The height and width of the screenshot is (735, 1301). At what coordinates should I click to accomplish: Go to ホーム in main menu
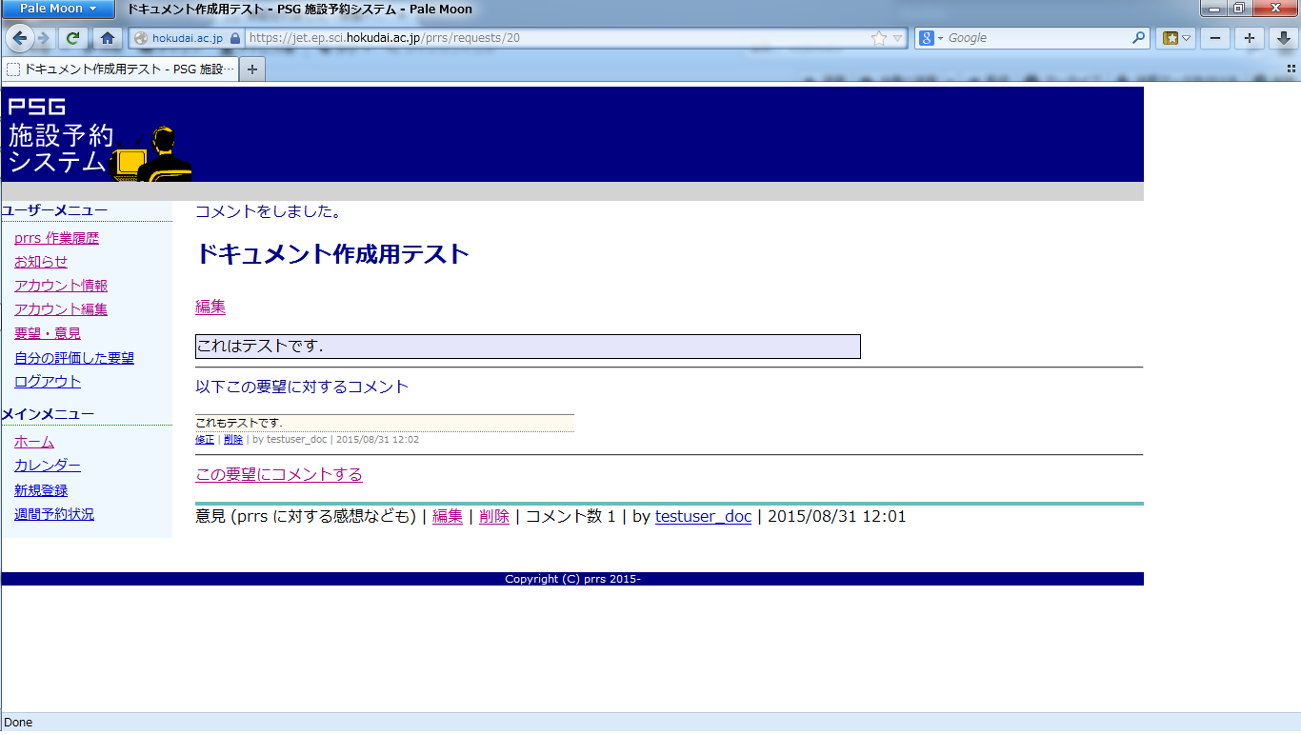[34, 442]
